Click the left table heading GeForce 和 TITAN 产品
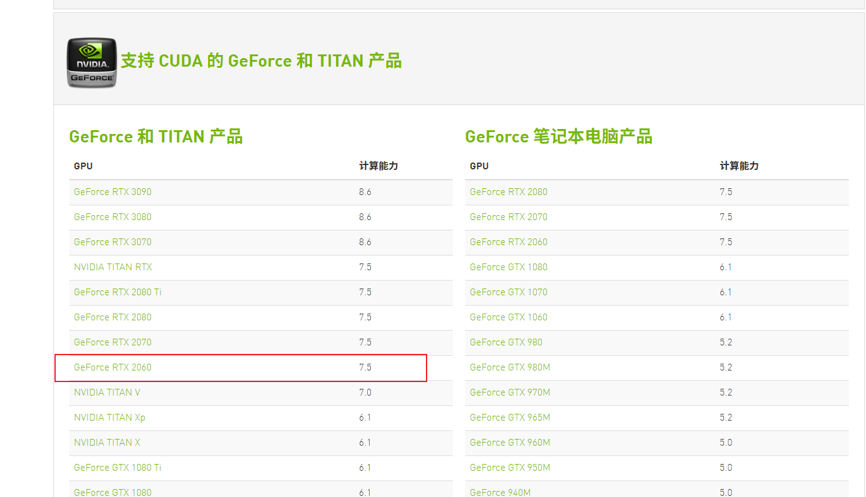This screenshot has width=866, height=497. [x=156, y=136]
